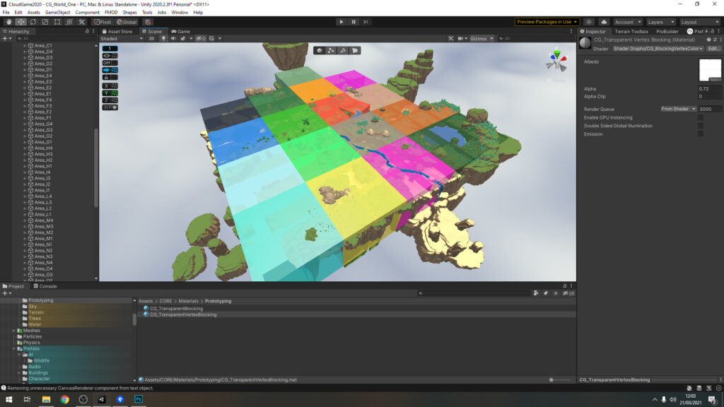Toggle the 2D scene view mode
The image size is (724, 407).
point(151,38)
